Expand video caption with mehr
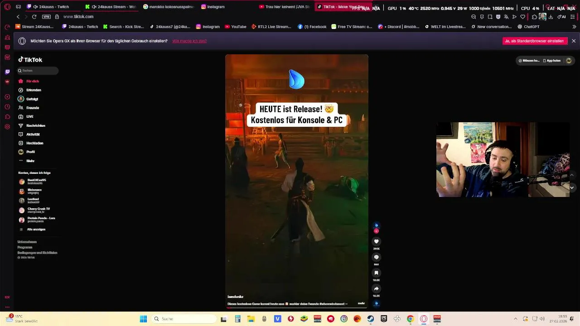580x326 pixels. tap(361, 303)
